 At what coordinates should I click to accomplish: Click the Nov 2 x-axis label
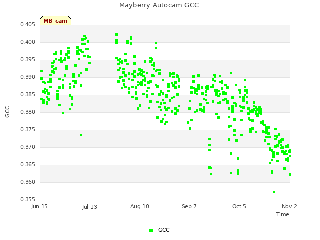click(289, 206)
